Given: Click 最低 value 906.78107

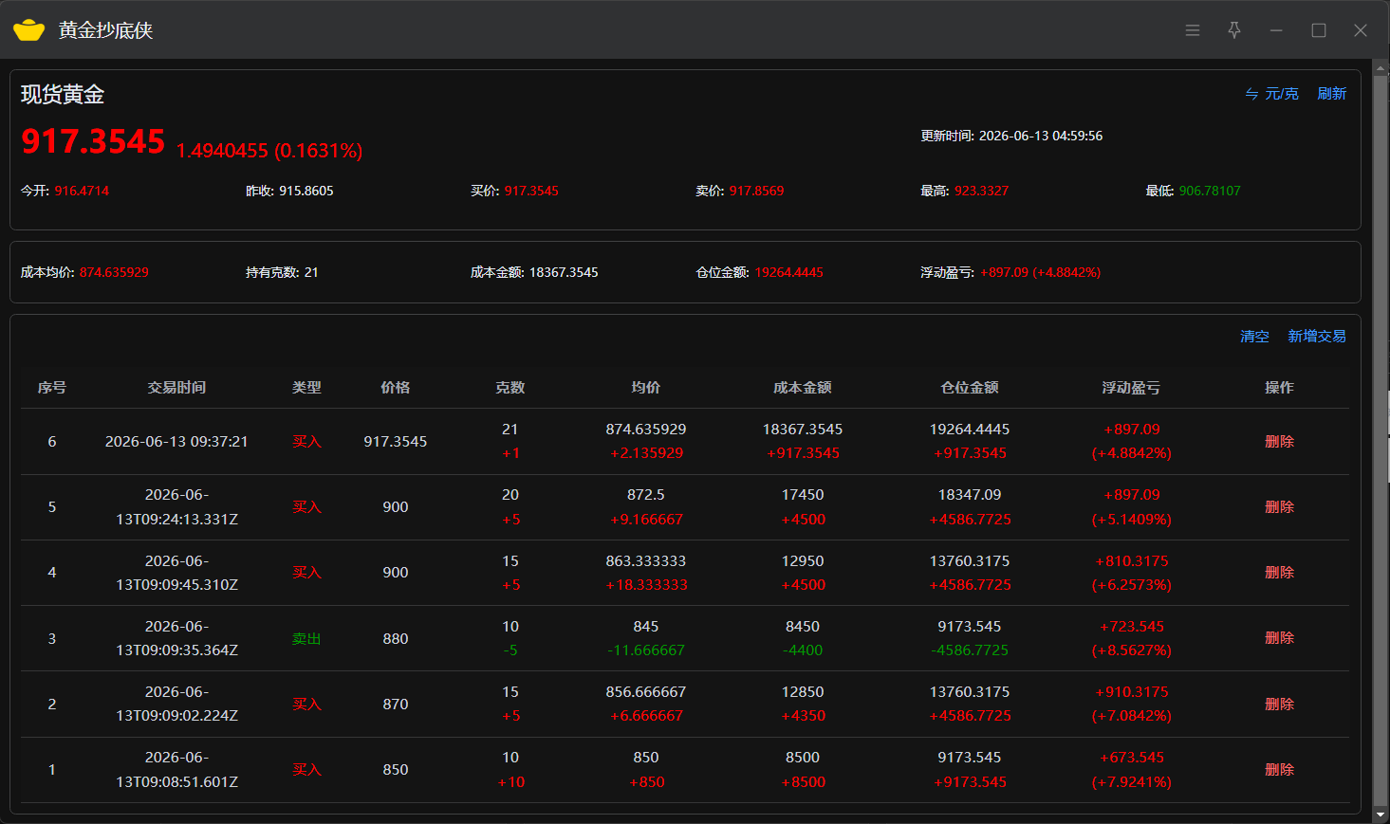Looking at the screenshot, I should tap(1210, 191).
